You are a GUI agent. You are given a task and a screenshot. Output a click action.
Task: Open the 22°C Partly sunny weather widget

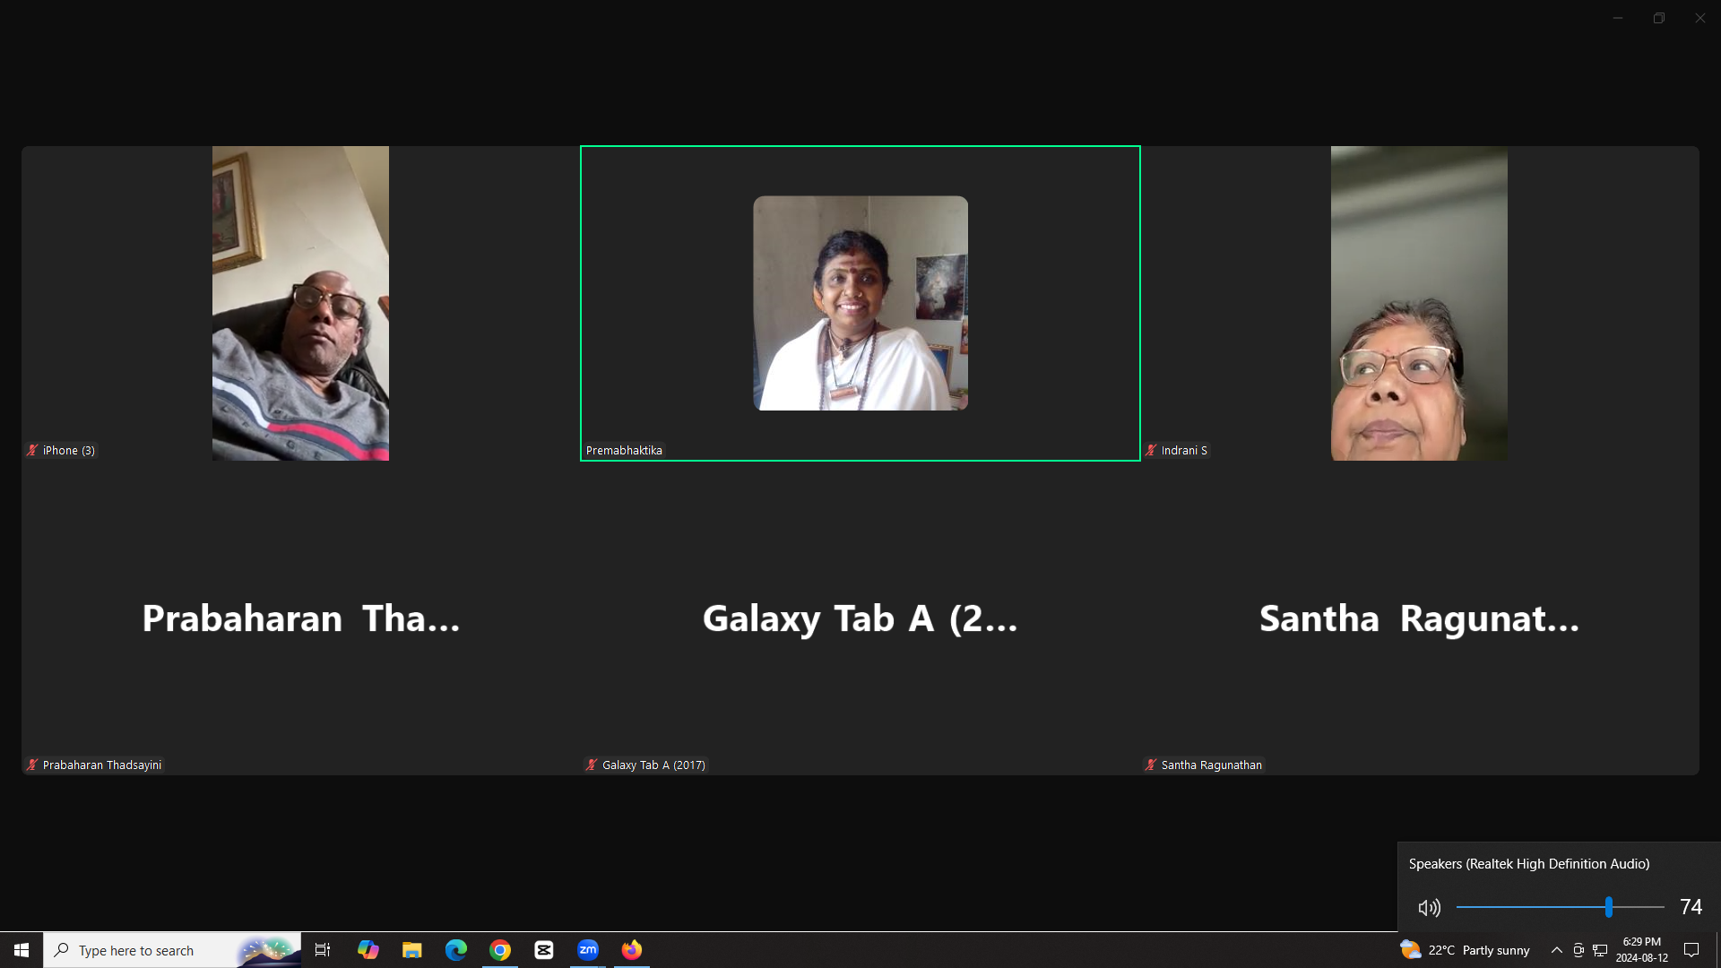[1465, 950]
